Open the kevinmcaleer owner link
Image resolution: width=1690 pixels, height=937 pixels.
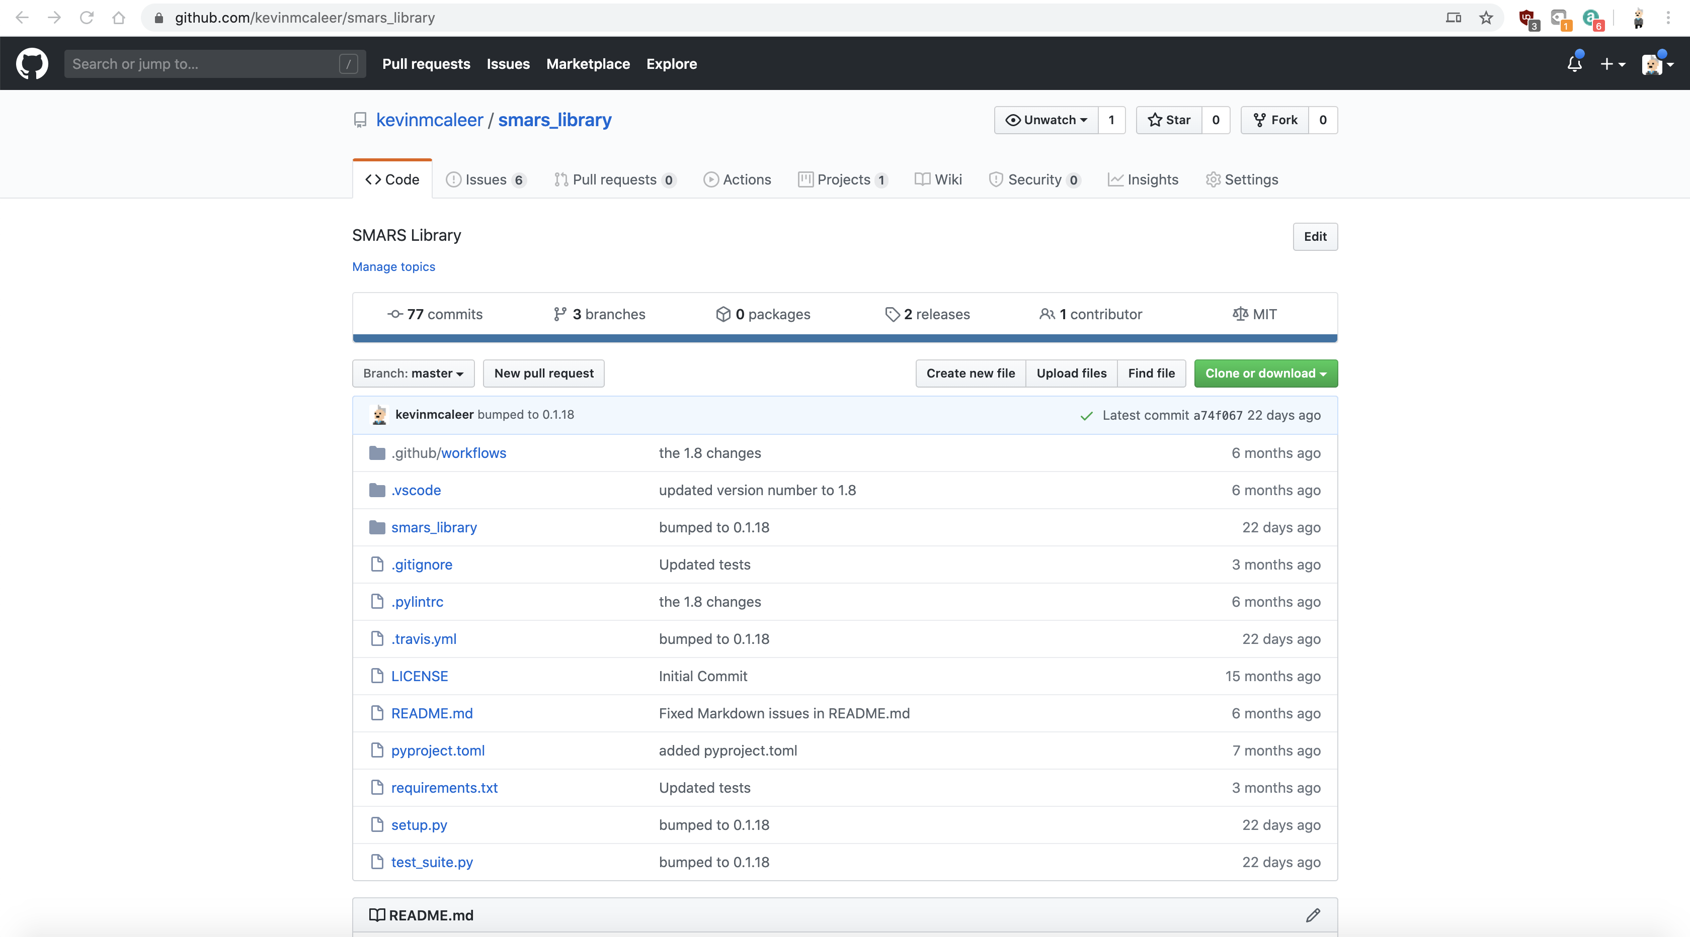(x=429, y=120)
